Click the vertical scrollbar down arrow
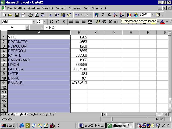The height and width of the screenshot is (129, 172). click(170, 111)
